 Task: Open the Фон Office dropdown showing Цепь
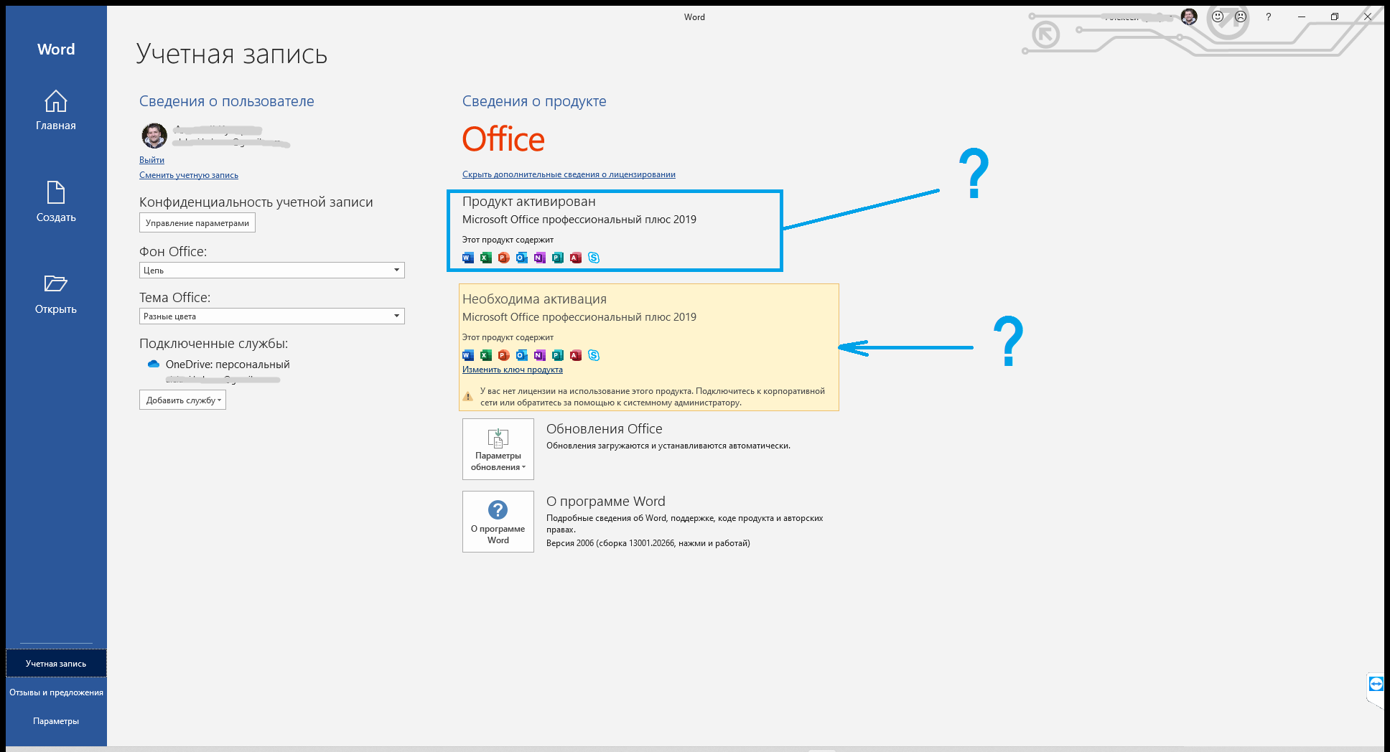pos(272,271)
